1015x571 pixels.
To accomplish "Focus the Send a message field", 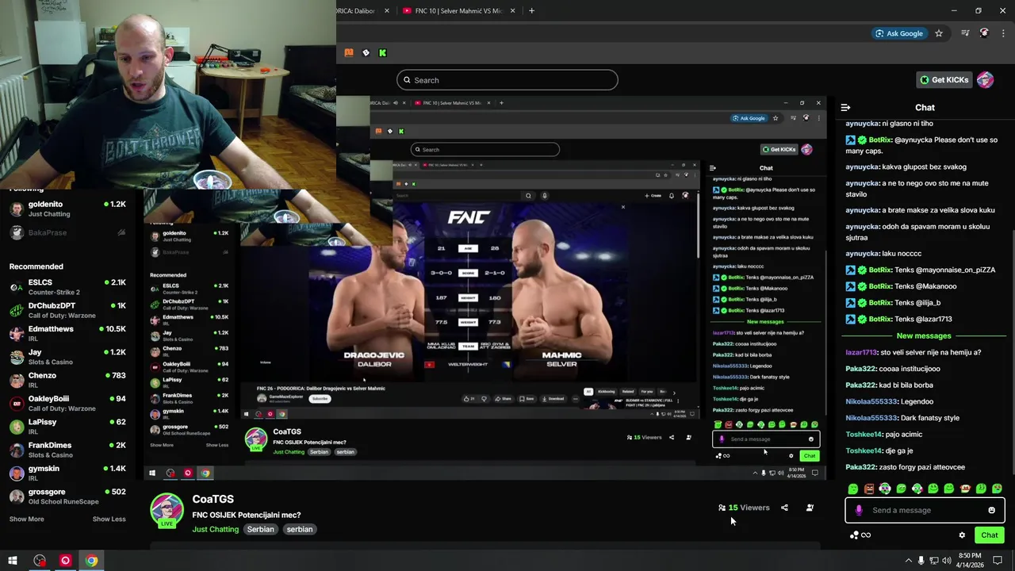I will (x=925, y=510).
